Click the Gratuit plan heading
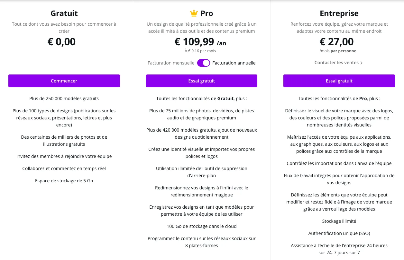 coord(64,13)
